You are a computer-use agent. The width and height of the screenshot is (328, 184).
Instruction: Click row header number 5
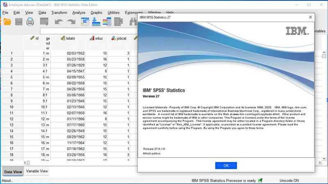[x=11, y=77]
